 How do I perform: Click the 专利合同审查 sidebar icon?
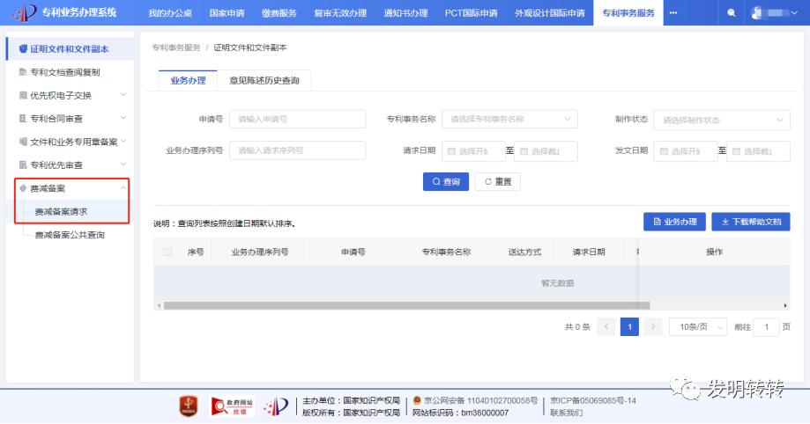click(x=23, y=118)
